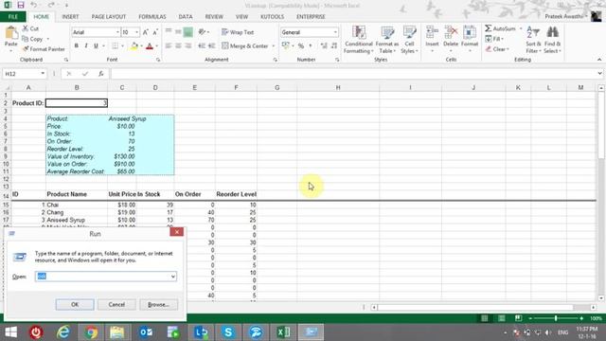Screen dimensions: 606x341
Task: Switch to the KUTOOLS tab
Action: tap(272, 17)
